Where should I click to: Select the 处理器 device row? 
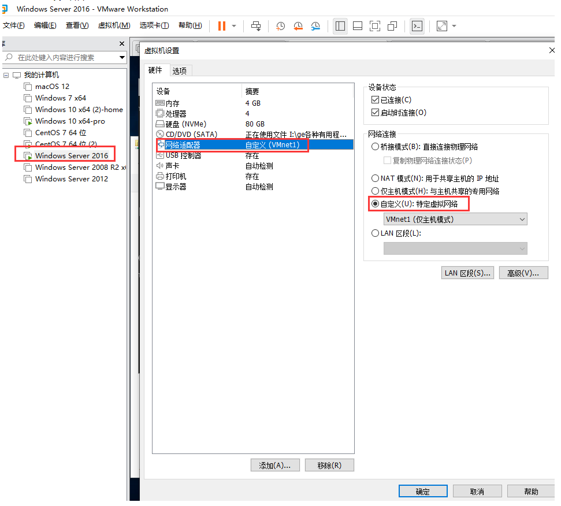click(254, 114)
